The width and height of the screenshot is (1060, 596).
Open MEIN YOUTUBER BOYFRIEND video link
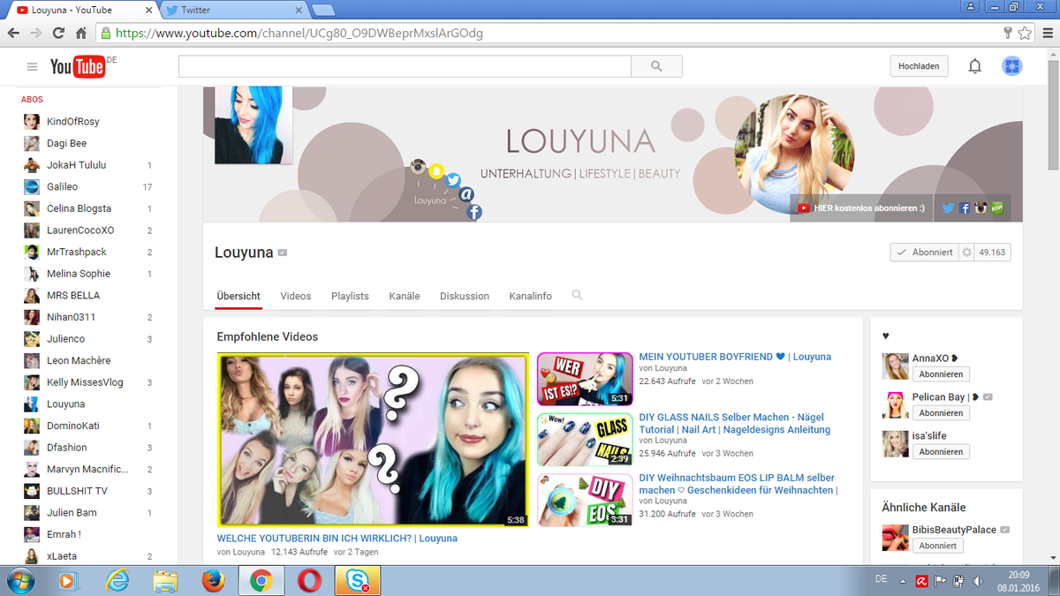pos(735,357)
